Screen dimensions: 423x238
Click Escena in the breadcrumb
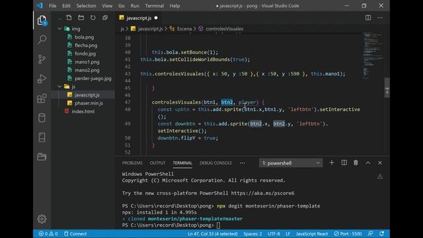coord(184,28)
